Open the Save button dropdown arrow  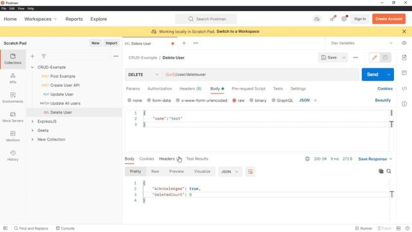click(344, 57)
